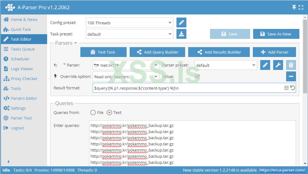This screenshot has width=308, height=174.
Task: Reset result format with undo icon
Action: tap(293, 88)
